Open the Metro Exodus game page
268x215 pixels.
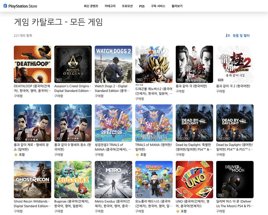(x=113, y=179)
